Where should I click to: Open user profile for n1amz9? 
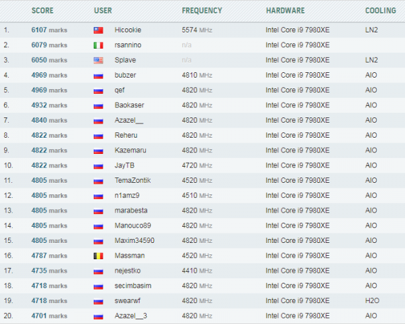click(127, 195)
